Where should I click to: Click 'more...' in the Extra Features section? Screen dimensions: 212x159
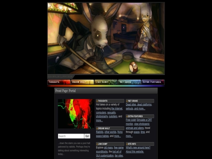pyautogui.click(x=129, y=136)
